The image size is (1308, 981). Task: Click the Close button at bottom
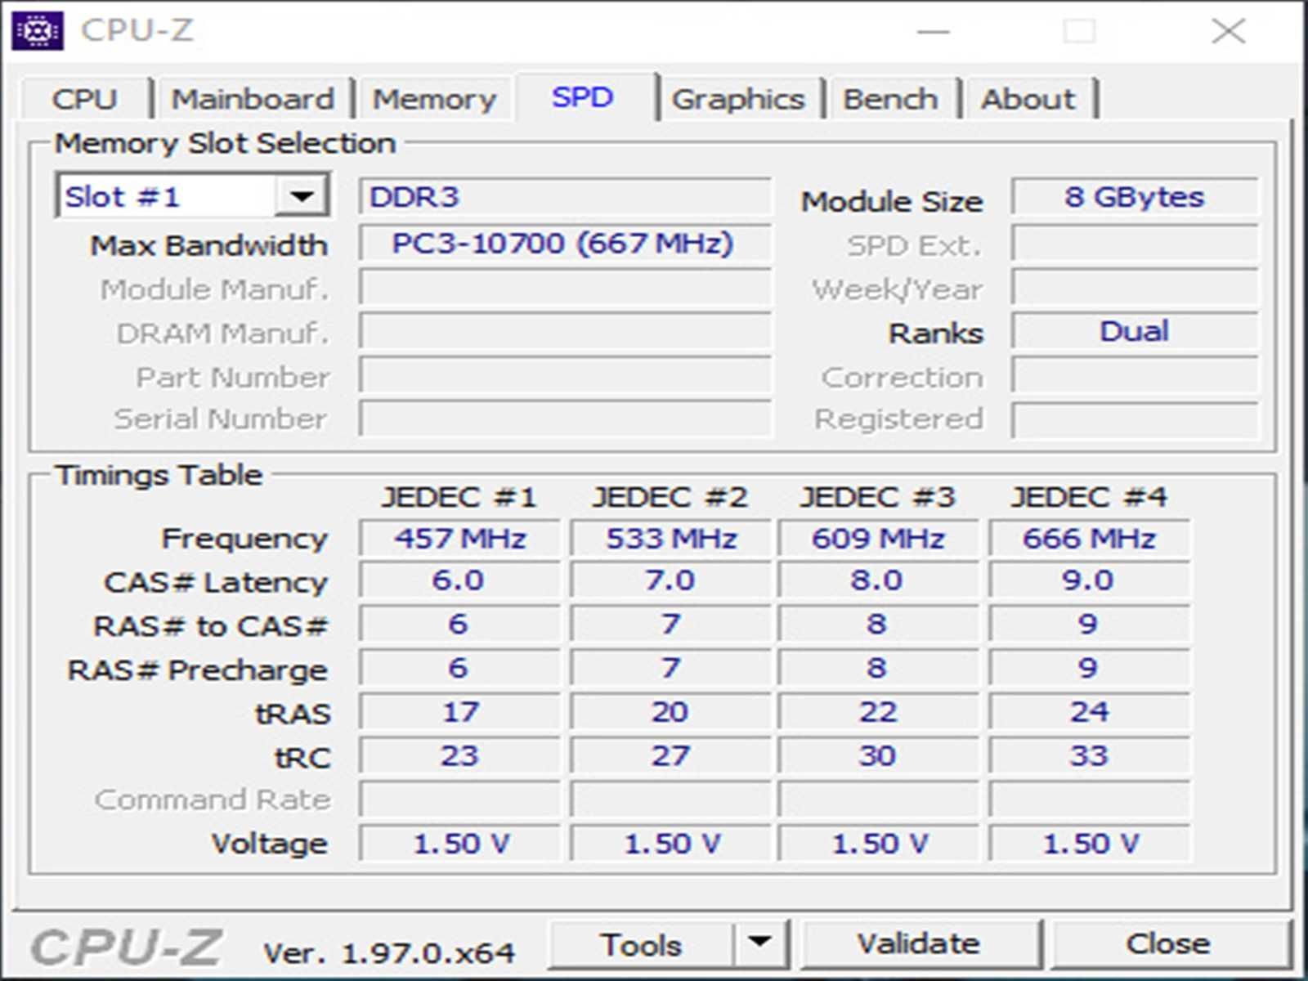click(x=1169, y=943)
